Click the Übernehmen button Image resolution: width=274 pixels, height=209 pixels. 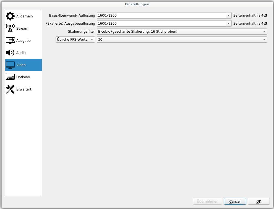click(x=207, y=201)
